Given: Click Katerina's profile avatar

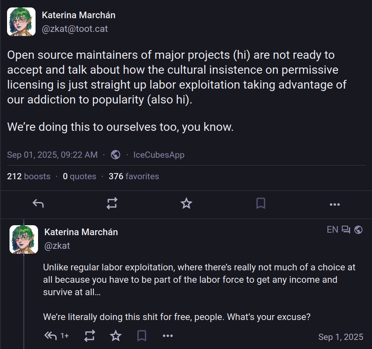Looking at the screenshot, I should click(21, 21).
